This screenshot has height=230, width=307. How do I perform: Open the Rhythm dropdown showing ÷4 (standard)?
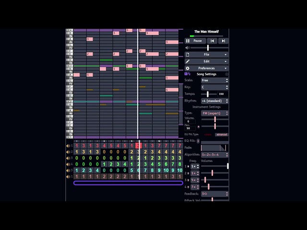coord(214,101)
